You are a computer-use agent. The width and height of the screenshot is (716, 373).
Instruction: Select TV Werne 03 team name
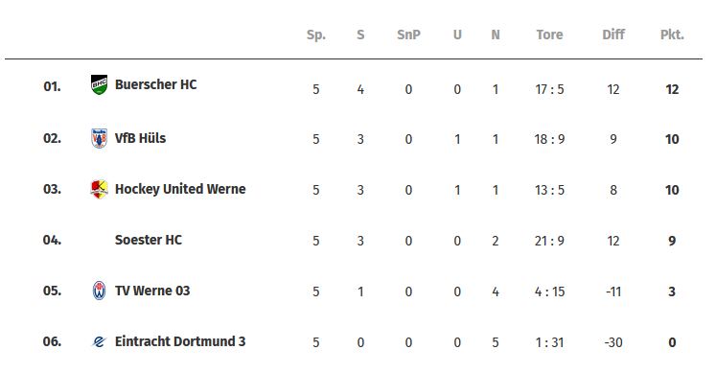[152, 291]
